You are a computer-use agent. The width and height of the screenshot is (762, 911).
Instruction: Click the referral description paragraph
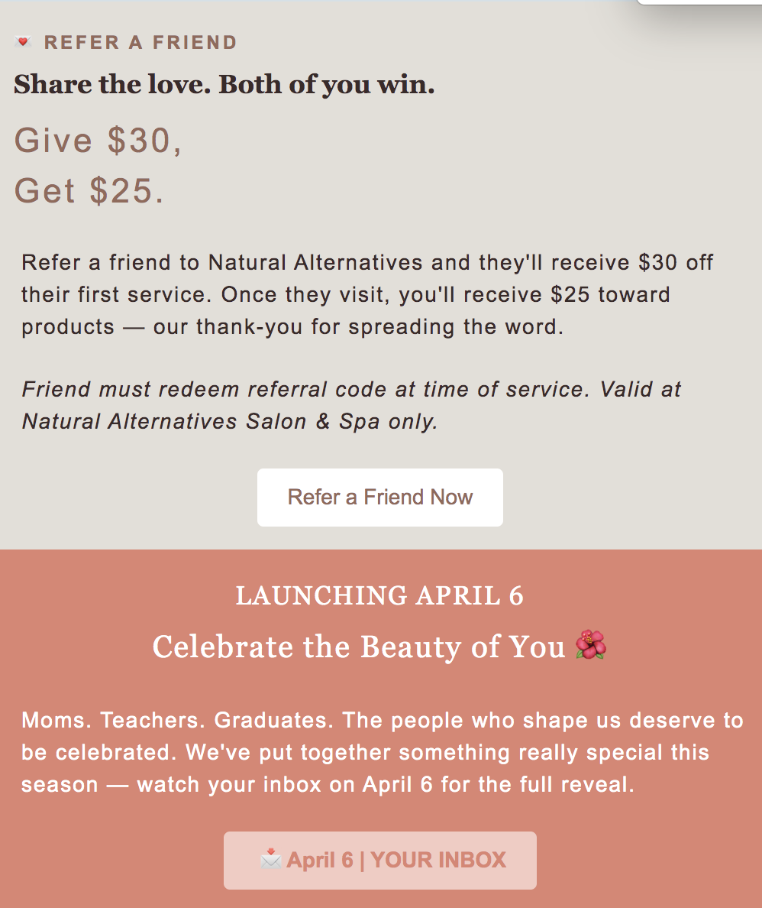[x=366, y=294]
